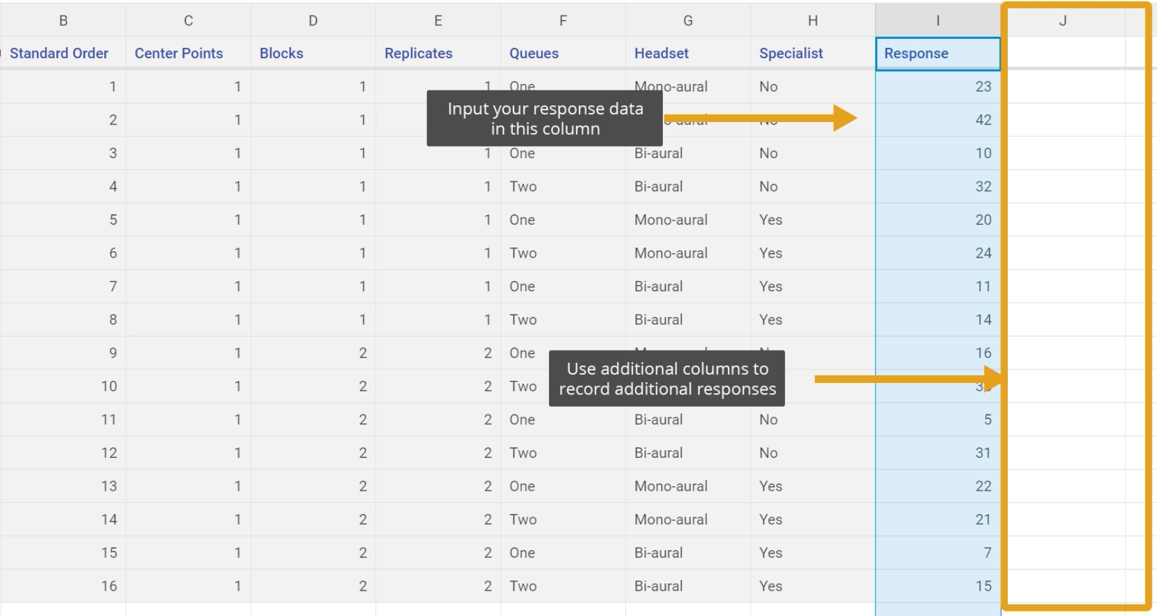Viewport: 1157px width, 616px height.
Task: Select the Standard Order header cell
Action: coord(63,54)
